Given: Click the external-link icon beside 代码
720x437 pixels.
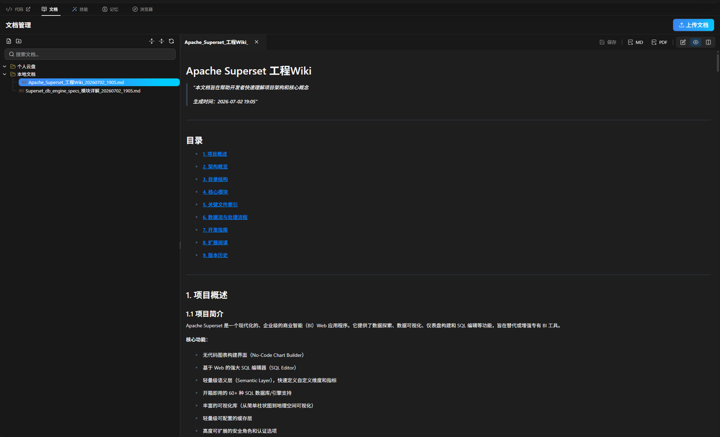Looking at the screenshot, I should tap(28, 10).
